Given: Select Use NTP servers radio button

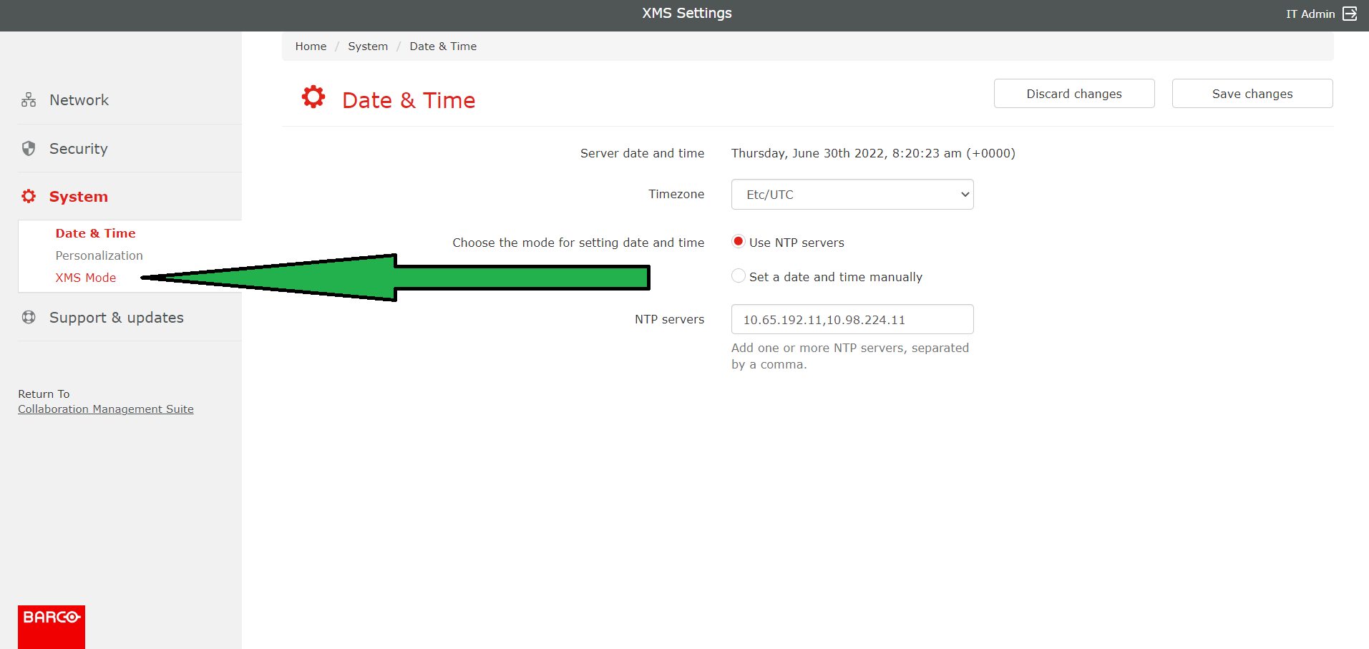Looking at the screenshot, I should [739, 241].
